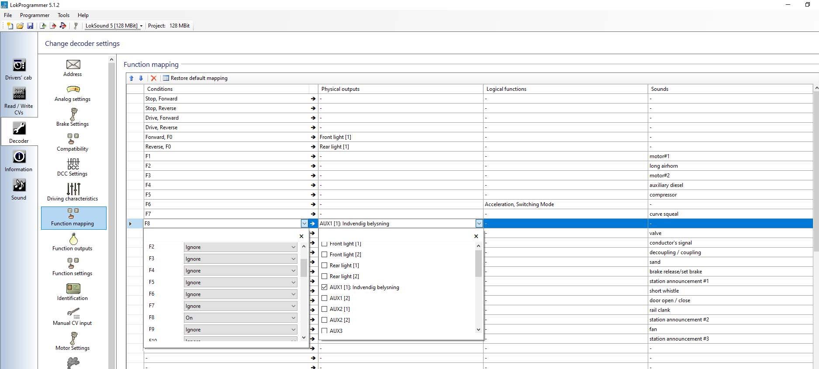The image size is (819, 369).
Task: Move selected mapping row down
Action: click(141, 78)
